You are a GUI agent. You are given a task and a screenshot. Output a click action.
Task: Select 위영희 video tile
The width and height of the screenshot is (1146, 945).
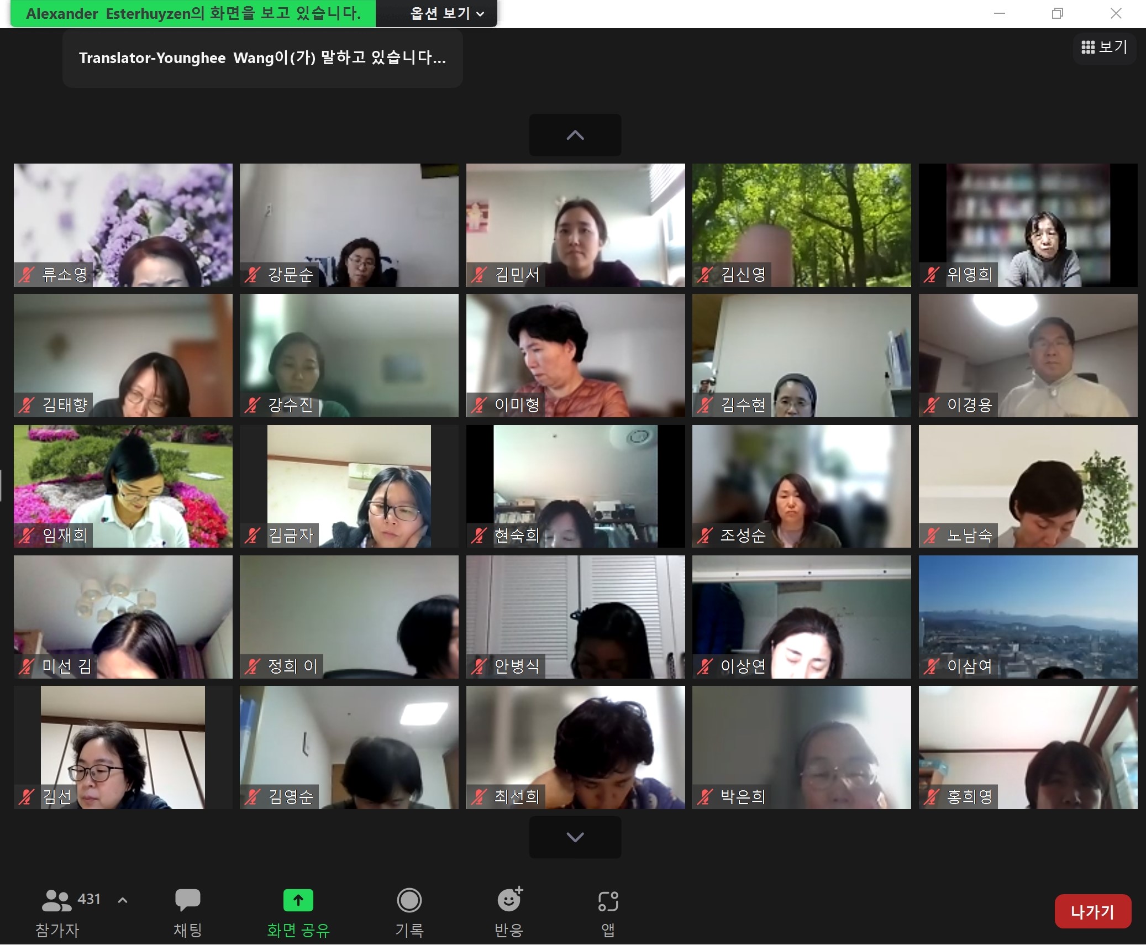[1028, 225]
